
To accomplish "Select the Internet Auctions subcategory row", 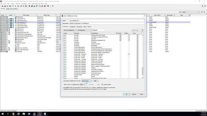I will tap(103, 44).
